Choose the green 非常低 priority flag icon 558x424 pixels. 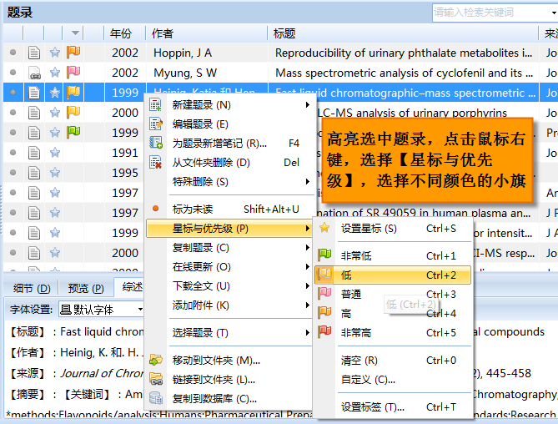324,255
